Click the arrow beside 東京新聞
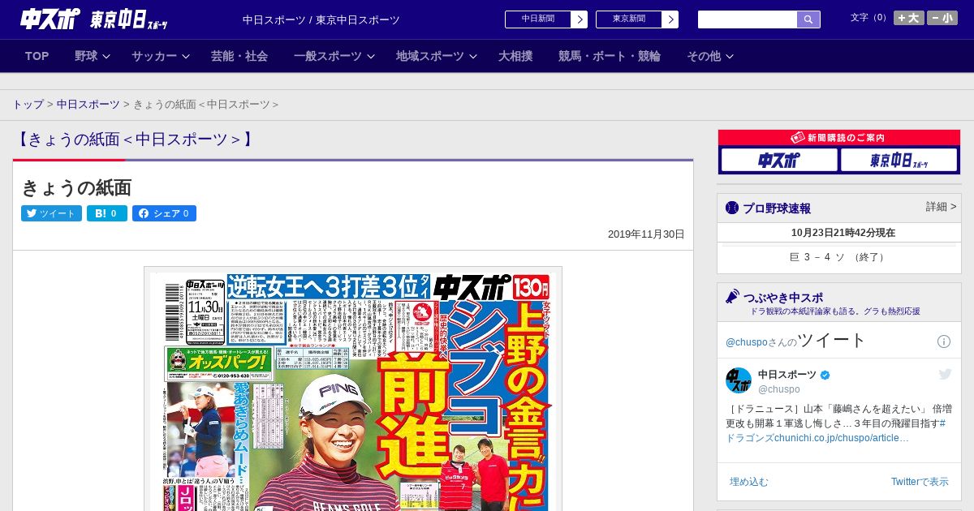Screen dimensions: 974x511 pyautogui.click(x=670, y=19)
